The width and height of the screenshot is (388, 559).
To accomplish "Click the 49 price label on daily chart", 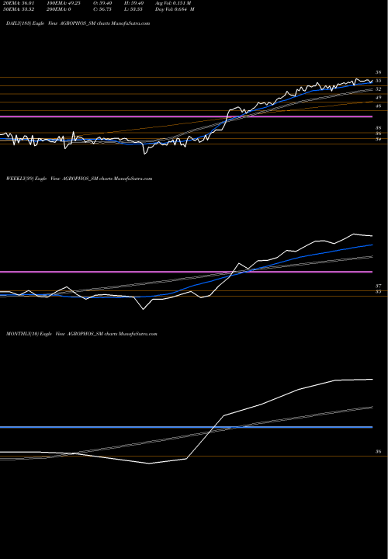I will tap(378, 97).
